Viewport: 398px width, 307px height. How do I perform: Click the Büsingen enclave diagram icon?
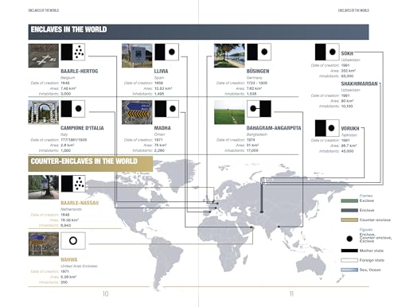(259, 52)
